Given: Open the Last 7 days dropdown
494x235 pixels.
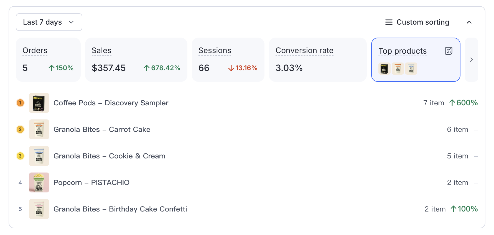Looking at the screenshot, I should click(x=49, y=22).
